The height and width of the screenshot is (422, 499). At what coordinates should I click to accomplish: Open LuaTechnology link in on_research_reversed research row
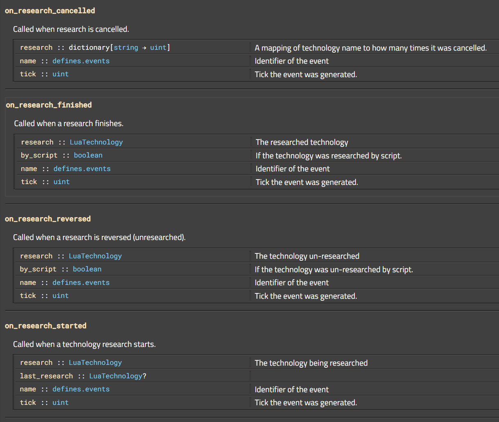tap(95, 256)
